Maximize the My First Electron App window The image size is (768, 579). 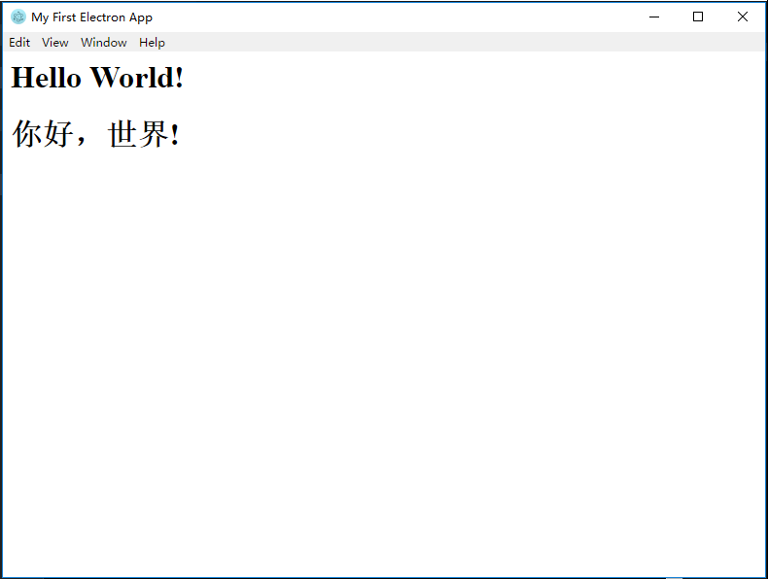tap(698, 17)
